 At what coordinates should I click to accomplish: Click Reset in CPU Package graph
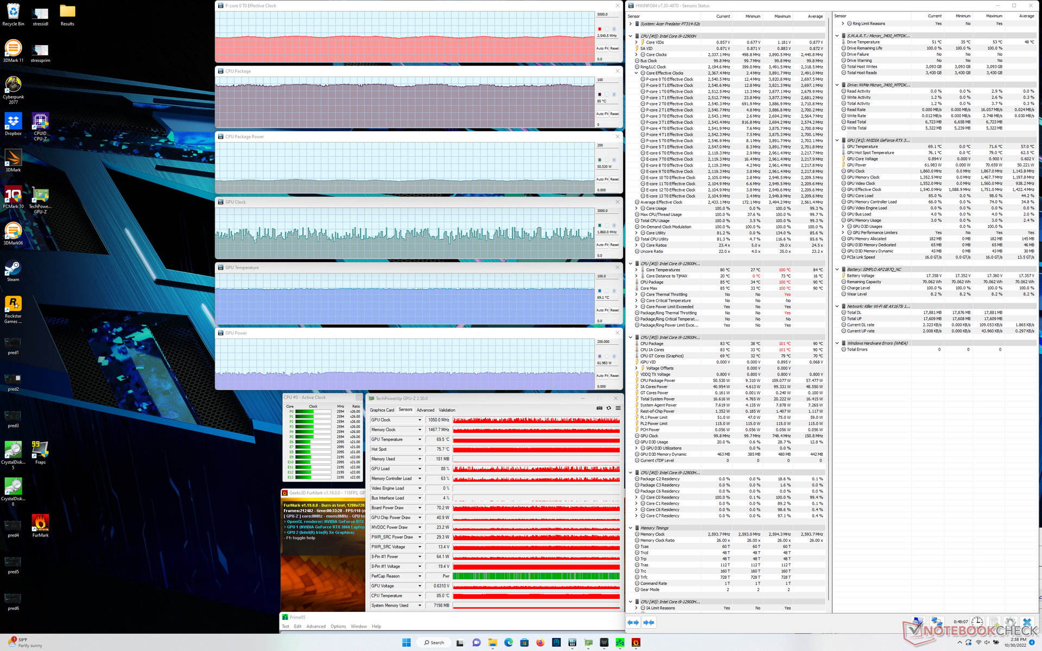point(614,114)
